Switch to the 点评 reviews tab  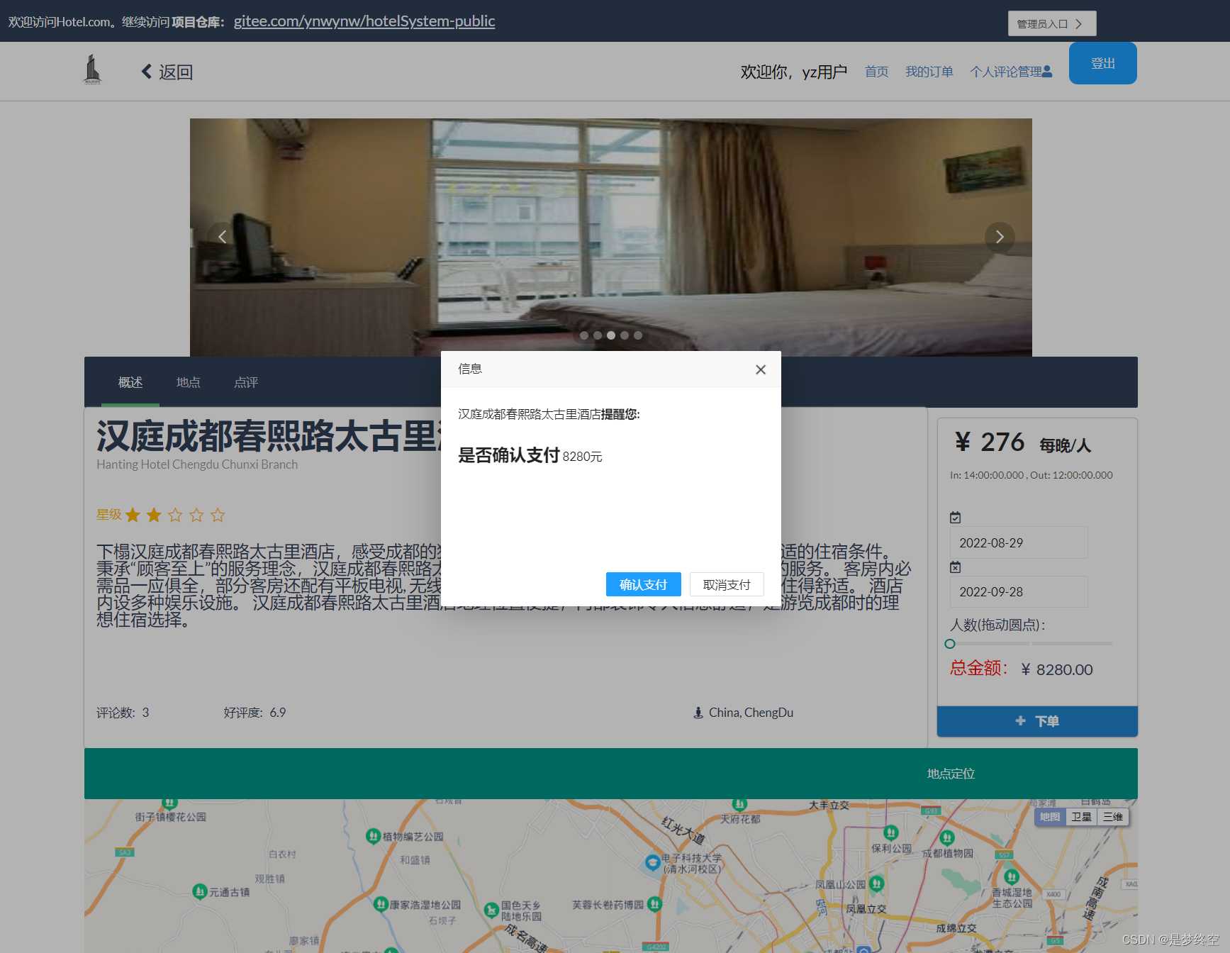coord(246,382)
